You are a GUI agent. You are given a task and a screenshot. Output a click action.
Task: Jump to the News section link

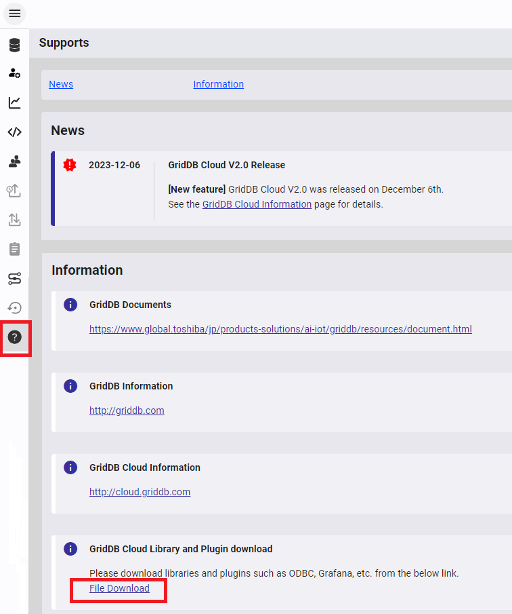[61, 84]
